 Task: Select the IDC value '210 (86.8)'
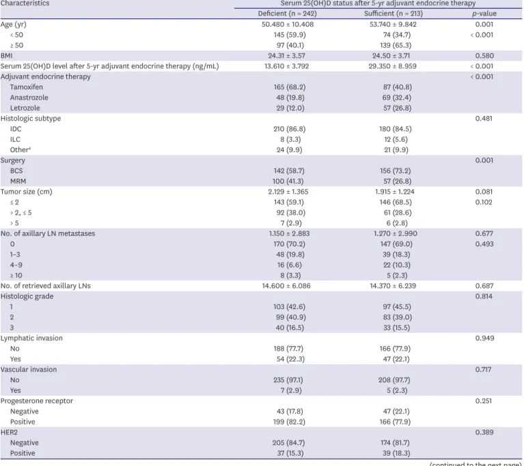coord(290,129)
